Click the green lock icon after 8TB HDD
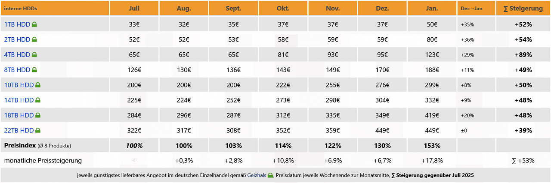Image resolution: width=551 pixels, height=183 pixels. pyautogui.click(x=34, y=70)
